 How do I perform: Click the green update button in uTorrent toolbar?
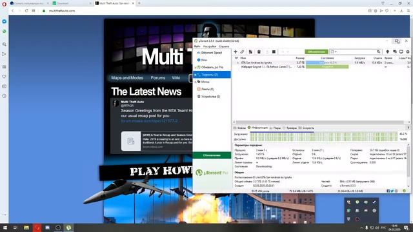click(316, 52)
